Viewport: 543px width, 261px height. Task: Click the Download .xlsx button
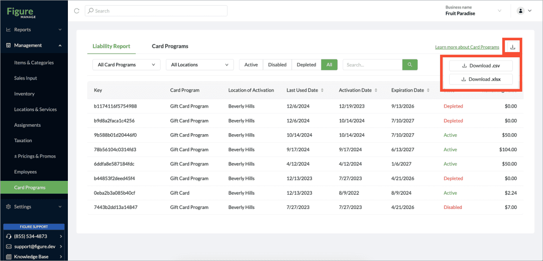pos(480,79)
